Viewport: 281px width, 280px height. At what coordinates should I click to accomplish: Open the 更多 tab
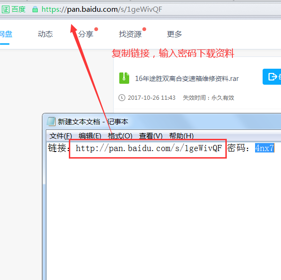point(174,34)
